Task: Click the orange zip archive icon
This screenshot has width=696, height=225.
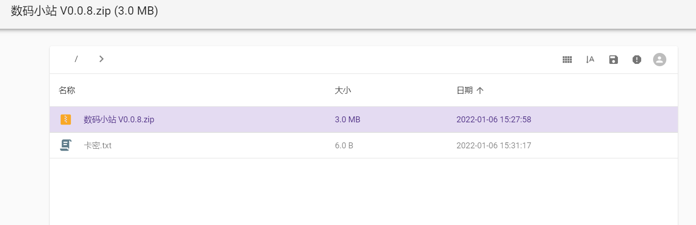Action: click(66, 120)
